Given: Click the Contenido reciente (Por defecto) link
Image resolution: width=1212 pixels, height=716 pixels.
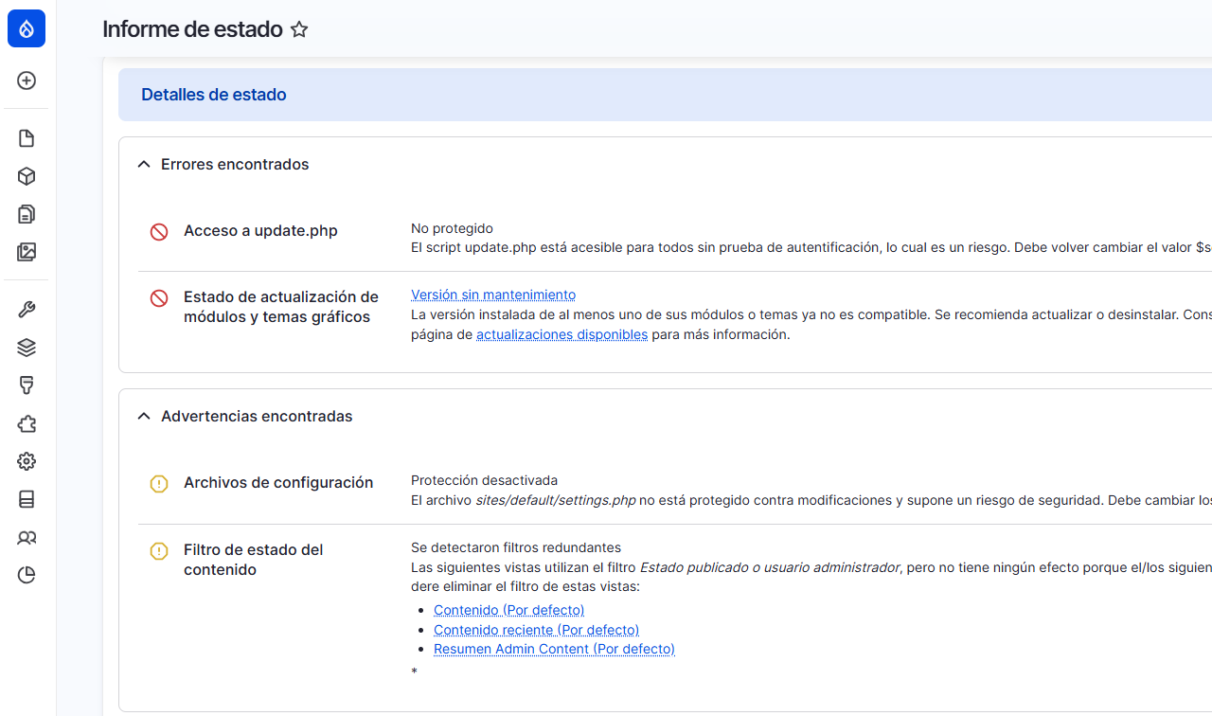Looking at the screenshot, I should coord(536,629).
